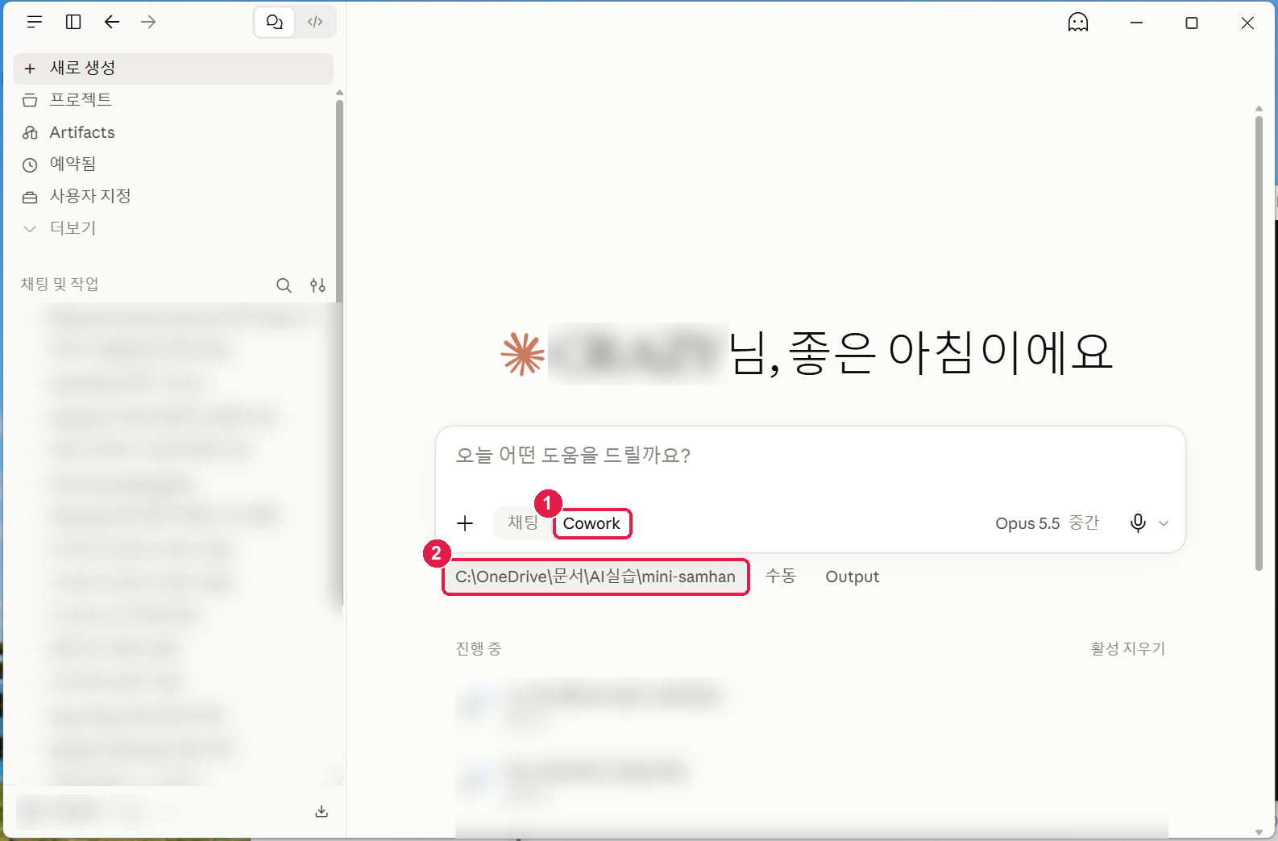Open 프로젝트 in the sidebar
Screen dimensions: 1278x841
pyautogui.click(x=173, y=100)
